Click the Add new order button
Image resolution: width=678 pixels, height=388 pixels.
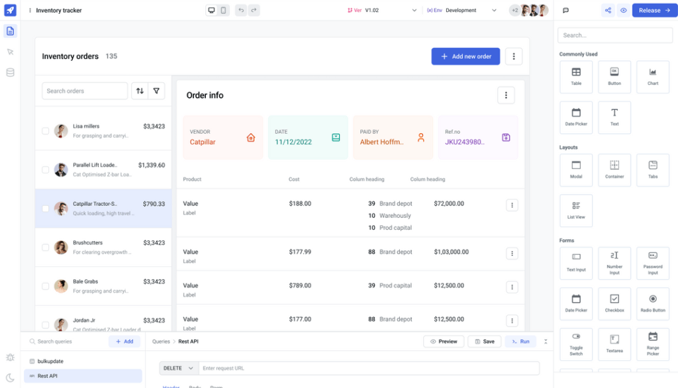pos(465,56)
